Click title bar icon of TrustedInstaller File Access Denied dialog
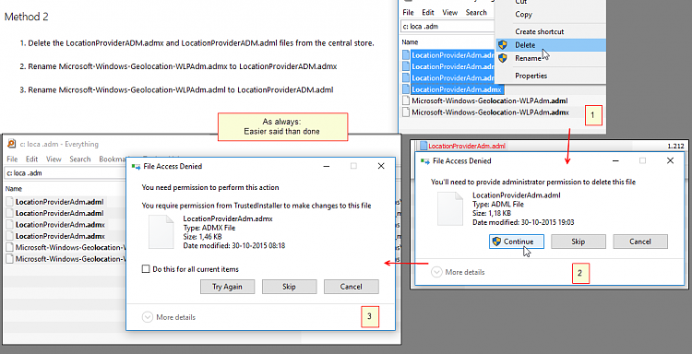Viewport: 692px width, 354px height. click(x=136, y=166)
